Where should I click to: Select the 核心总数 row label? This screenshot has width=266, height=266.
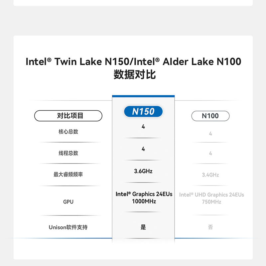coord(68,132)
